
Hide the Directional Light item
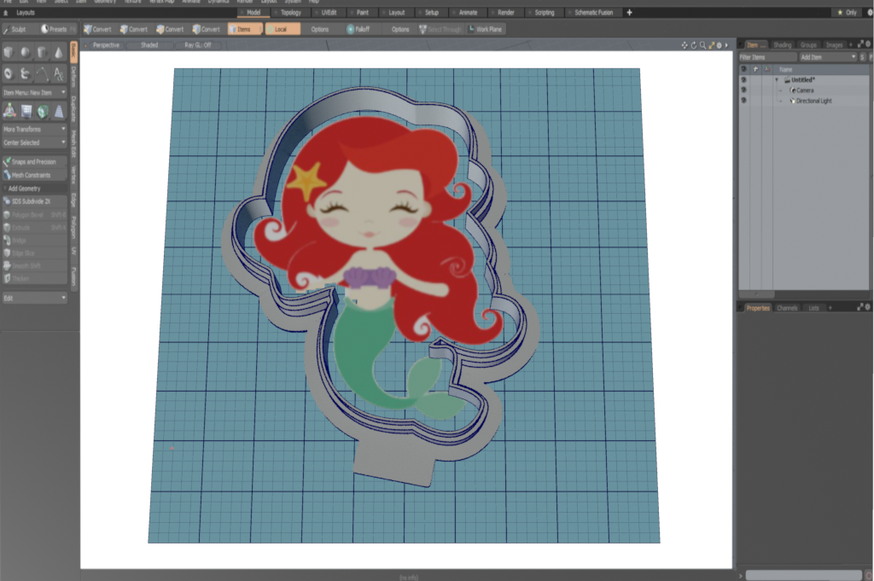743,101
